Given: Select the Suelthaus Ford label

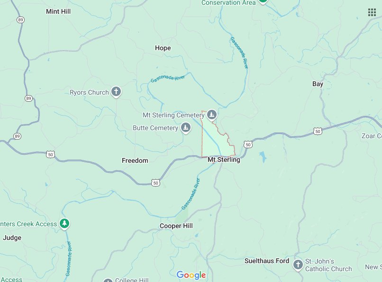Looking at the screenshot, I should [x=267, y=261].
